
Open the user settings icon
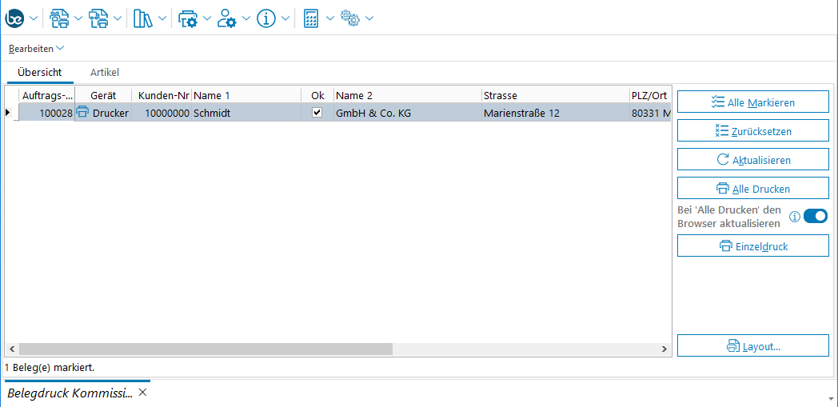click(x=227, y=18)
